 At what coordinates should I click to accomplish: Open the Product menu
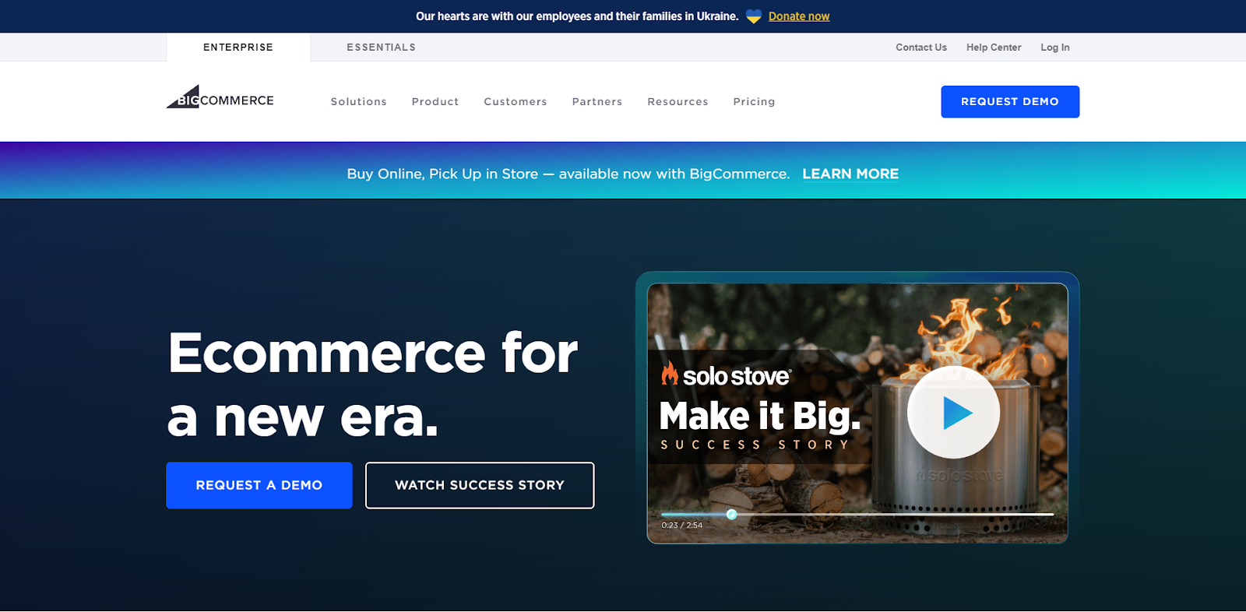435,102
